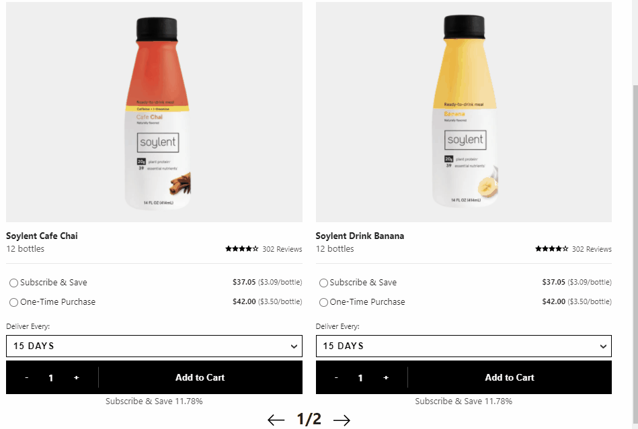Select Subscribe & Save for Banana drink
The image size is (638, 429).
tap(324, 283)
